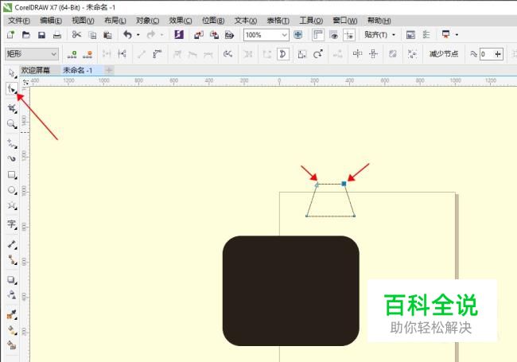Open the 编辑(E) menu
517x362 pixels.
(51, 21)
